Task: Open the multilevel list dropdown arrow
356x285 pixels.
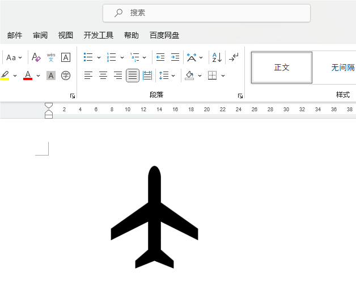Action: [x=144, y=57]
